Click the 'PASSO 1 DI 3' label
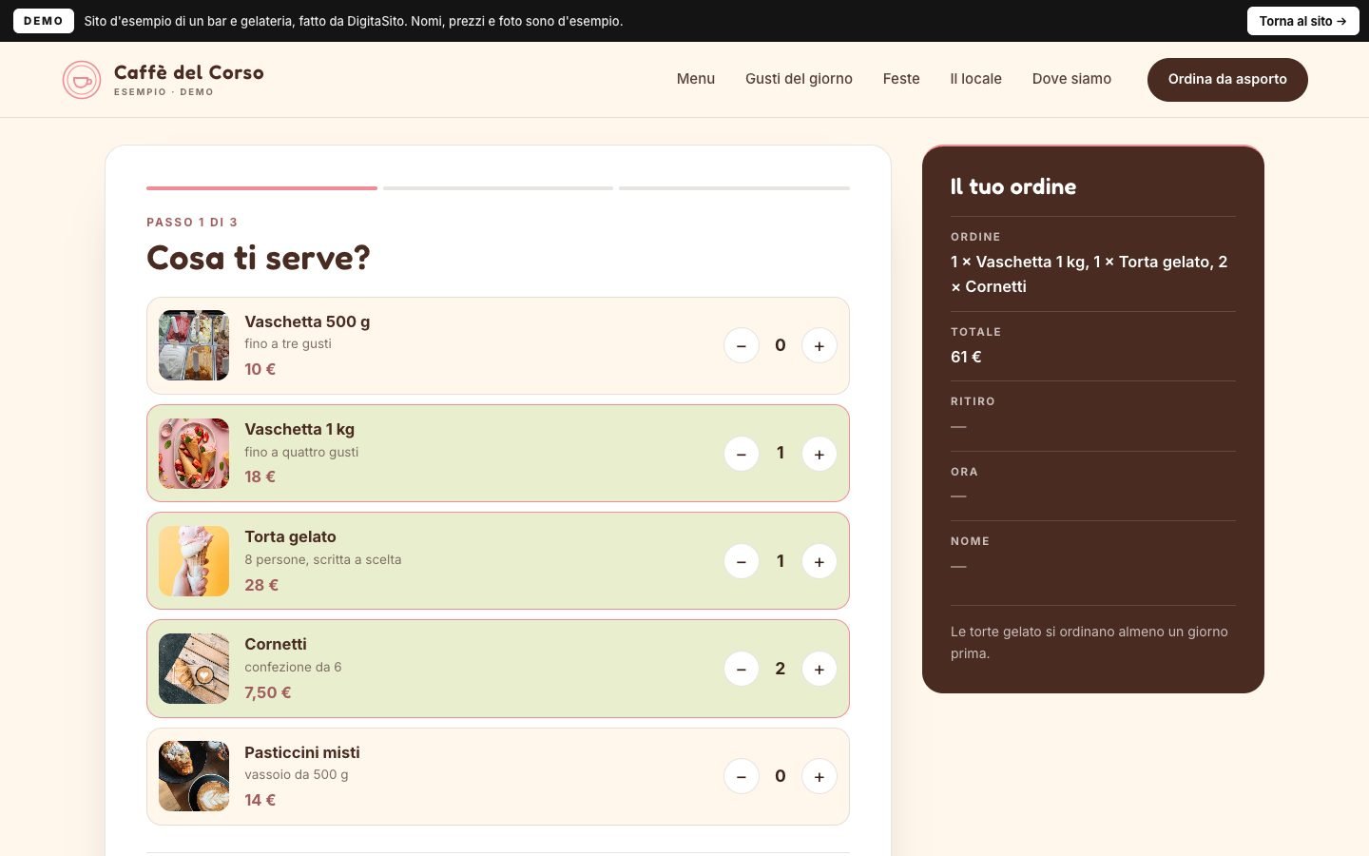Viewport: 1369px width, 856px height. (x=192, y=223)
